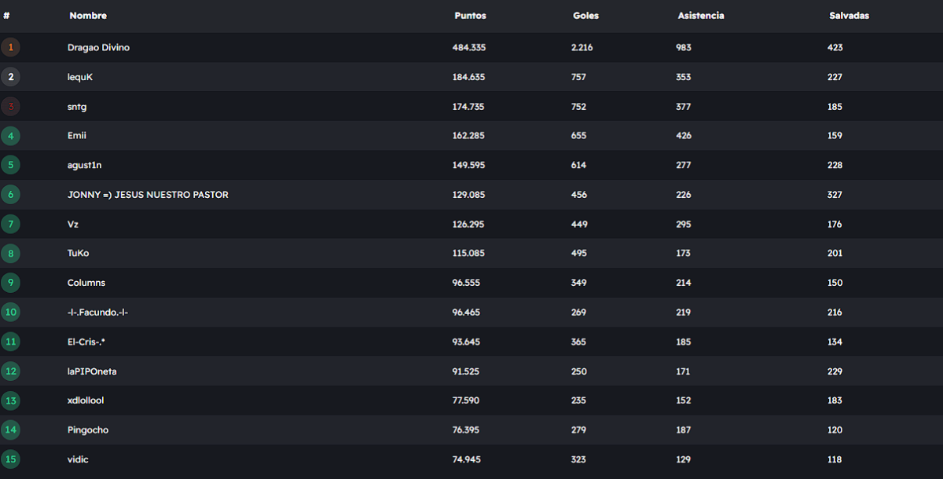Click the rank 2 silver badge
943x479 pixels.
pyautogui.click(x=10, y=77)
